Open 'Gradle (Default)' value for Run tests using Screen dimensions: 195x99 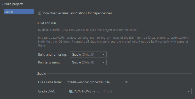pos(88,62)
